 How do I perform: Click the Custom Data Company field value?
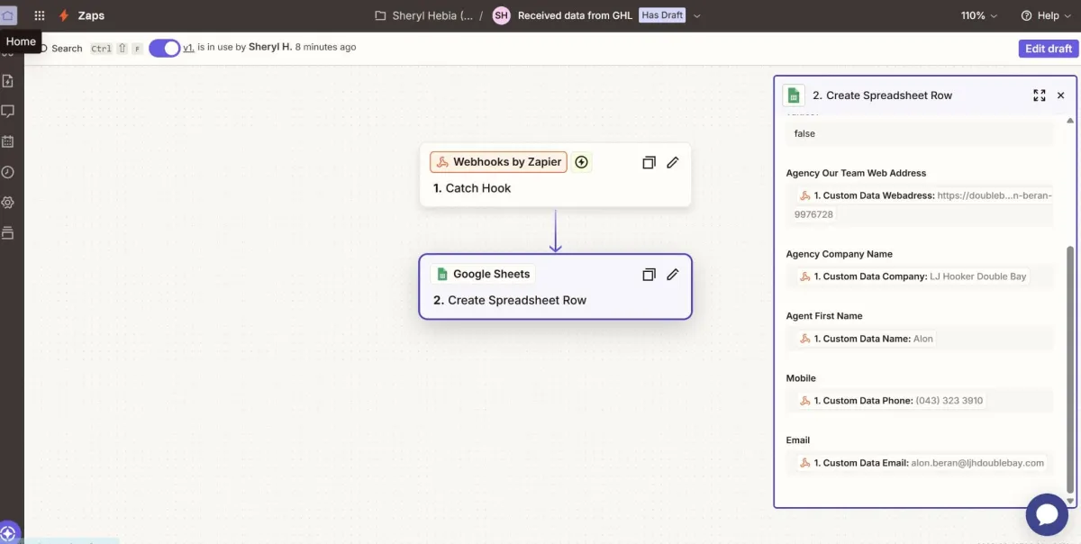click(x=919, y=277)
